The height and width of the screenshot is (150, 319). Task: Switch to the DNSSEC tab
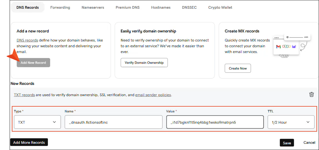pos(189,7)
